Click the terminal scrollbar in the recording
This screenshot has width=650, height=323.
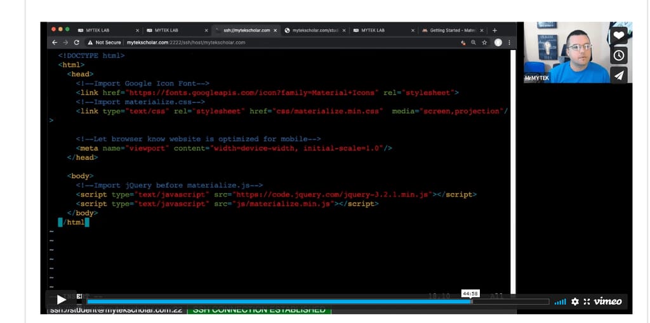point(513,171)
